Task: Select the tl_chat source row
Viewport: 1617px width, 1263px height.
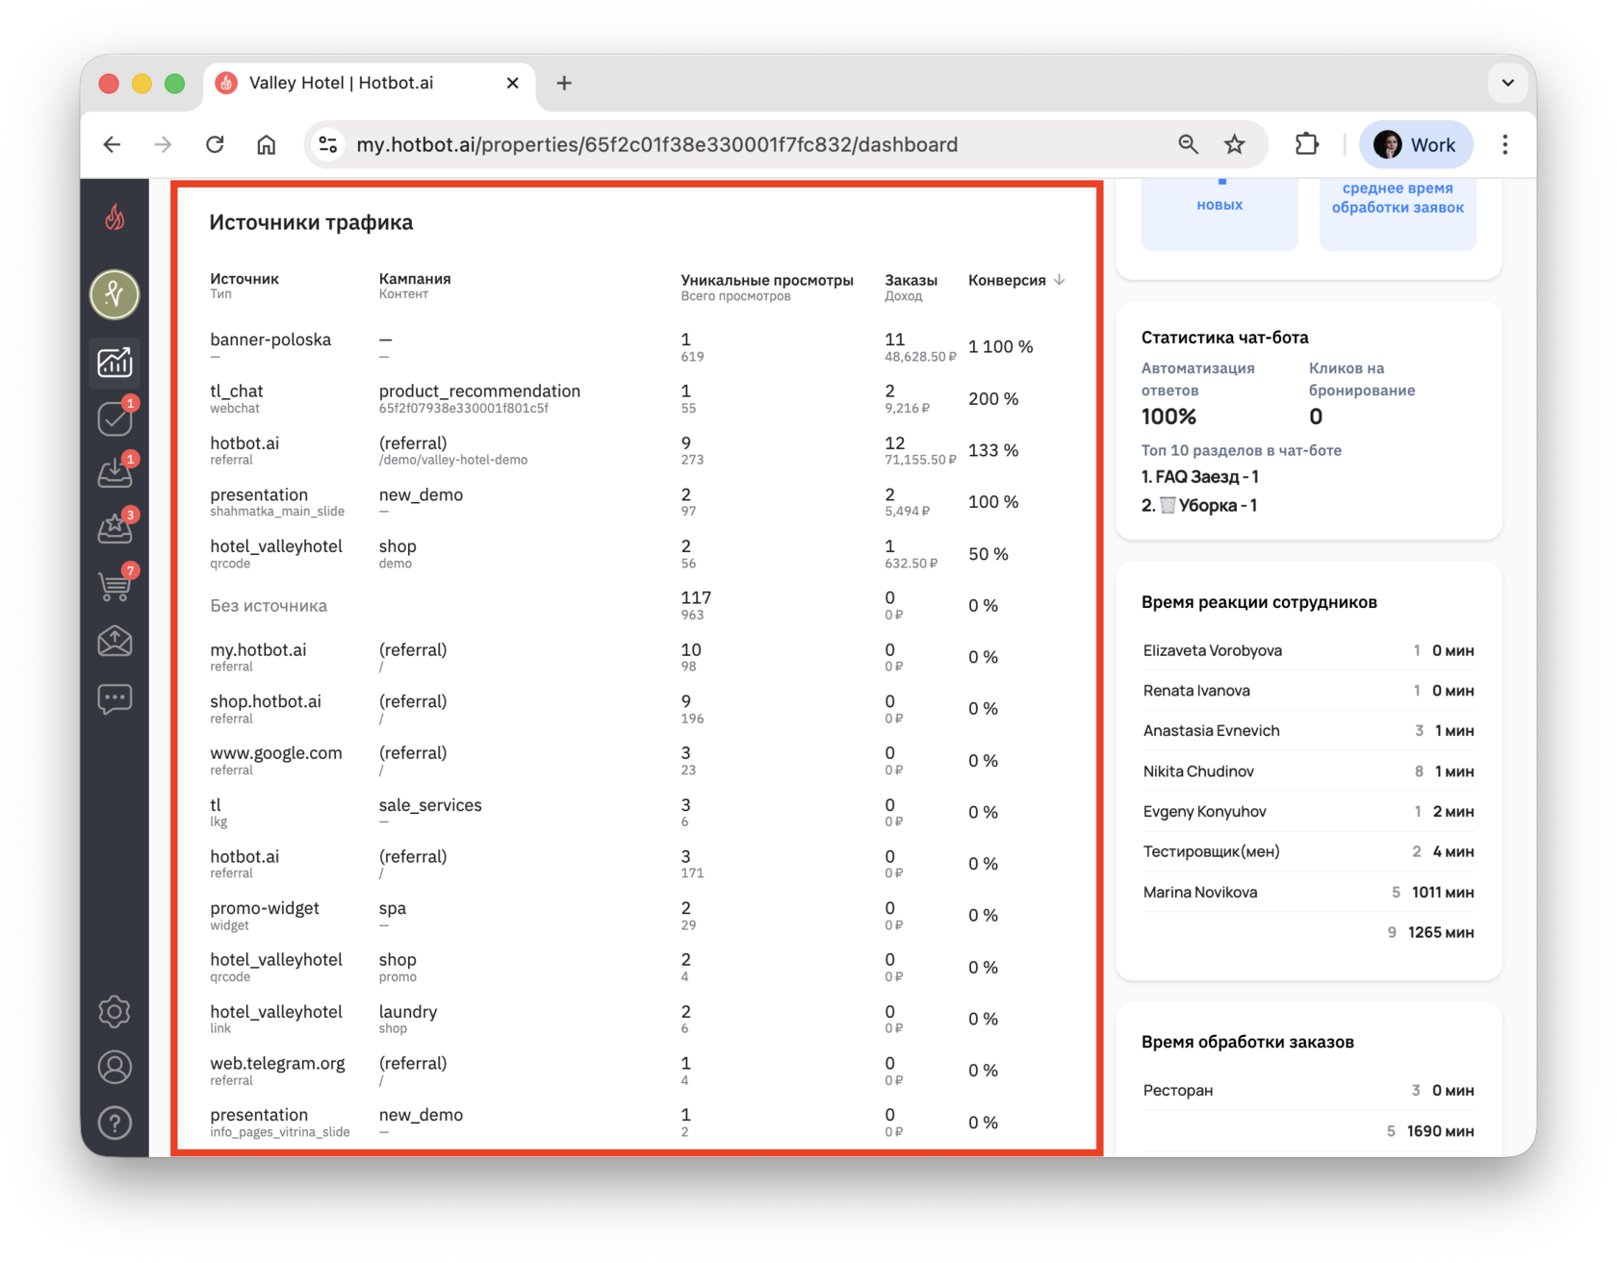Action: 635,399
